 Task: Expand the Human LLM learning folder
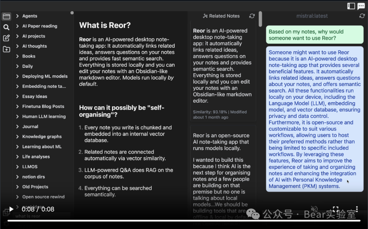click(17, 117)
